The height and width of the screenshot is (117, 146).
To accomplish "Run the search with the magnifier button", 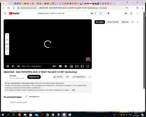I will (101, 13).
